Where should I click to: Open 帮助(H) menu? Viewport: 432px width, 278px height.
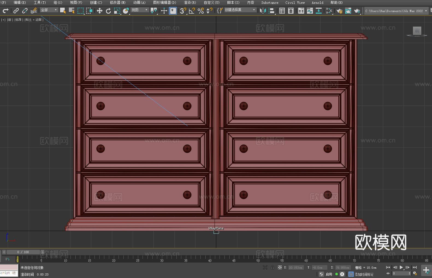(336, 2)
